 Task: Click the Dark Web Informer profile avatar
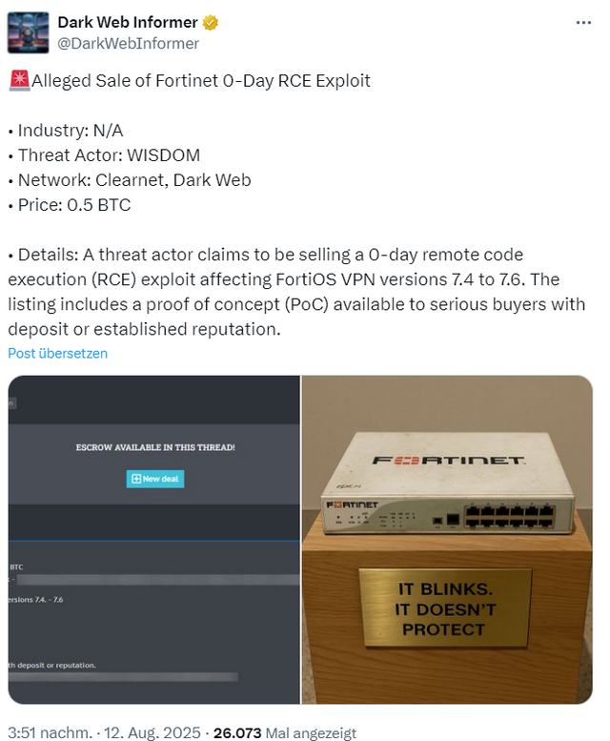click(29, 32)
